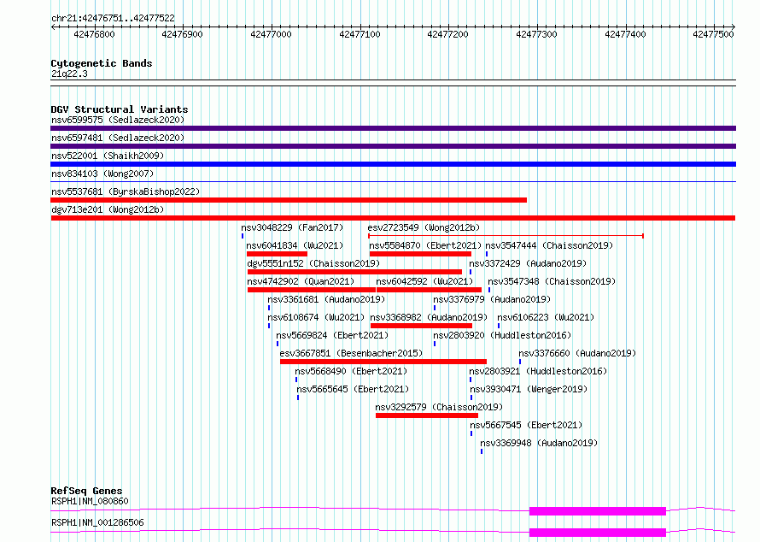
Task: Click nsv5667545 (Ebert2021) label
Action: pyautogui.click(x=526, y=425)
